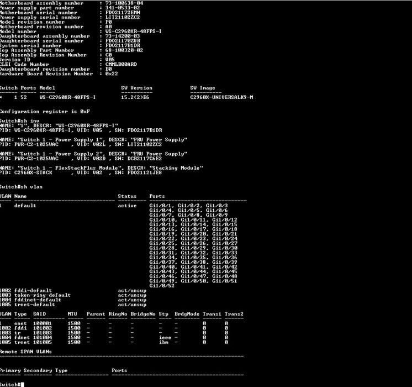
Task: Select the VLAN 1 status "active"
Action: 127,206
